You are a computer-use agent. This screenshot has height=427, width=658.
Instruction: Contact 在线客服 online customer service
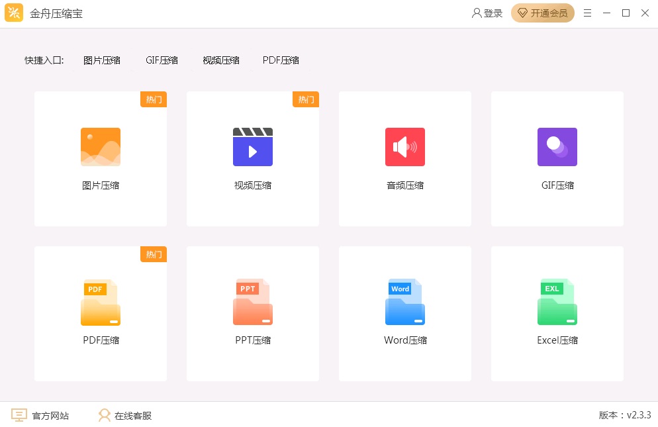104,415
